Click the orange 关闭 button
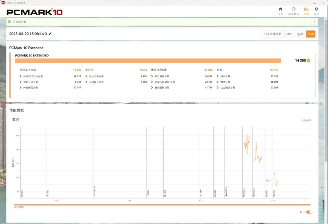The width and height of the screenshot is (328, 224). (x=311, y=34)
